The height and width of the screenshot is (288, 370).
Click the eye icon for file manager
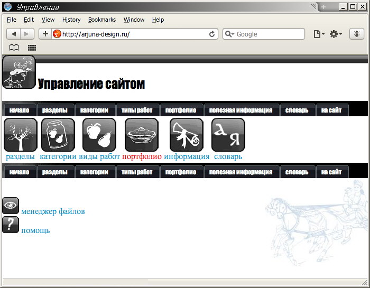click(11, 206)
